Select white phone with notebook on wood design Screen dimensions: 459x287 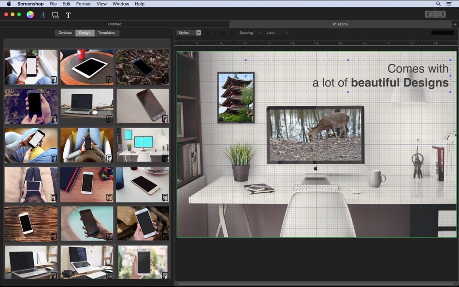(x=86, y=185)
